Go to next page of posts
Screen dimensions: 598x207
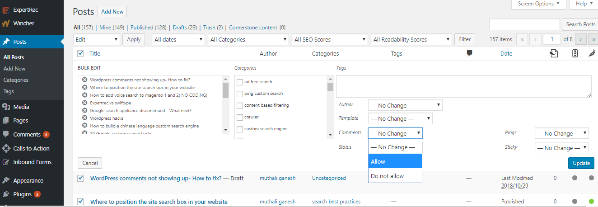581,39
